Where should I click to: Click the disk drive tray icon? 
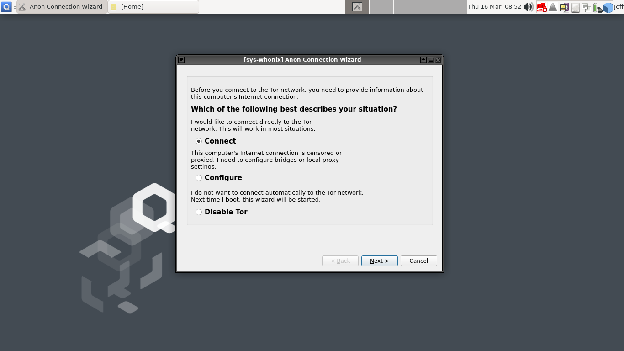click(576, 7)
